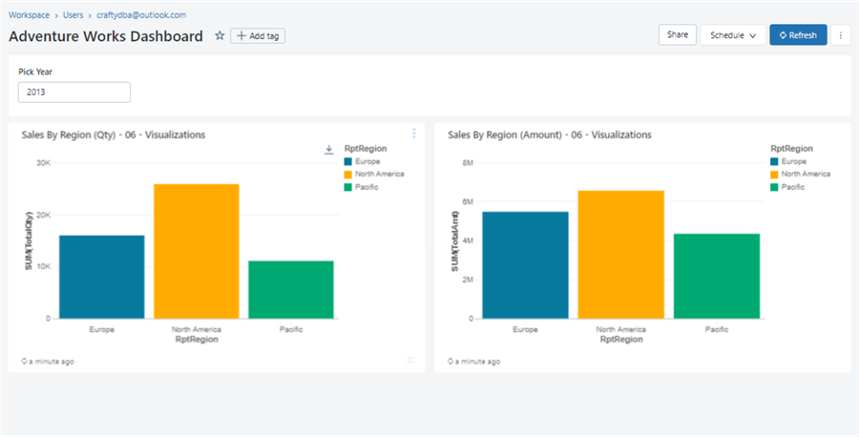859x437 pixels.
Task: Click North America x-axis label in Amount chart
Action: [620, 329]
